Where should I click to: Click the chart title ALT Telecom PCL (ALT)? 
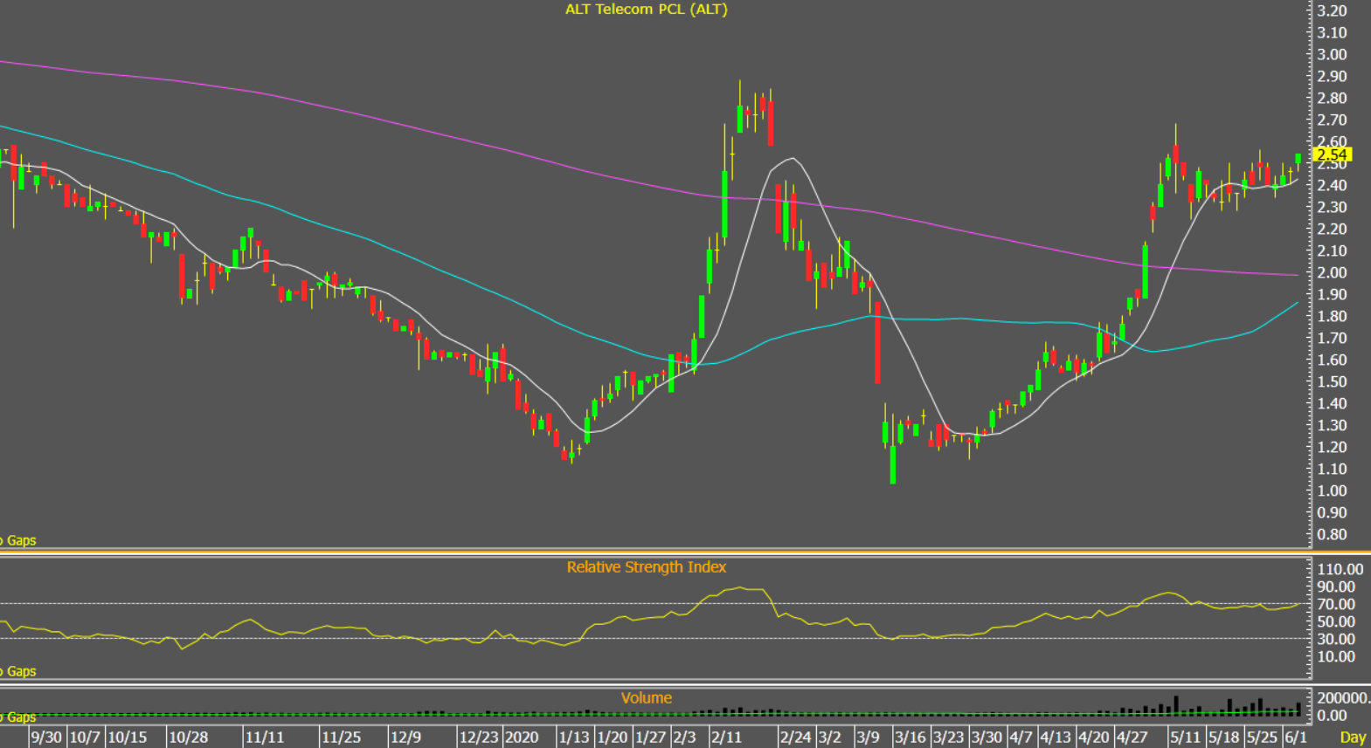point(647,10)
